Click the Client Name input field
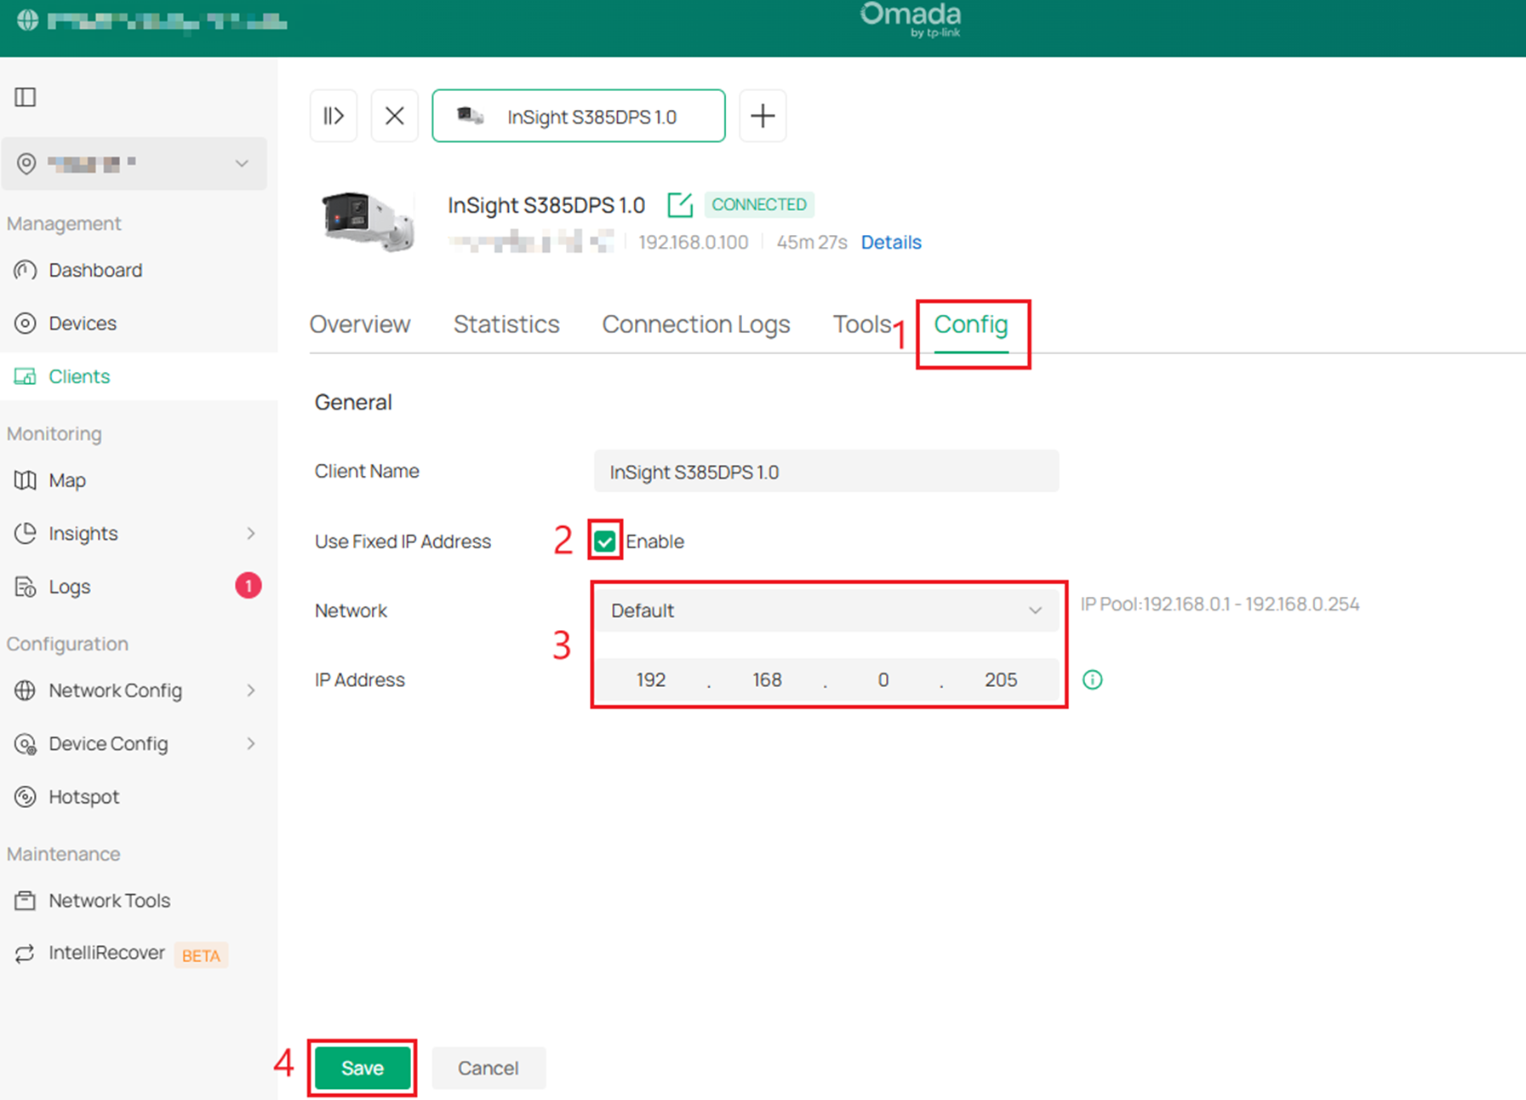 point(825,471)
